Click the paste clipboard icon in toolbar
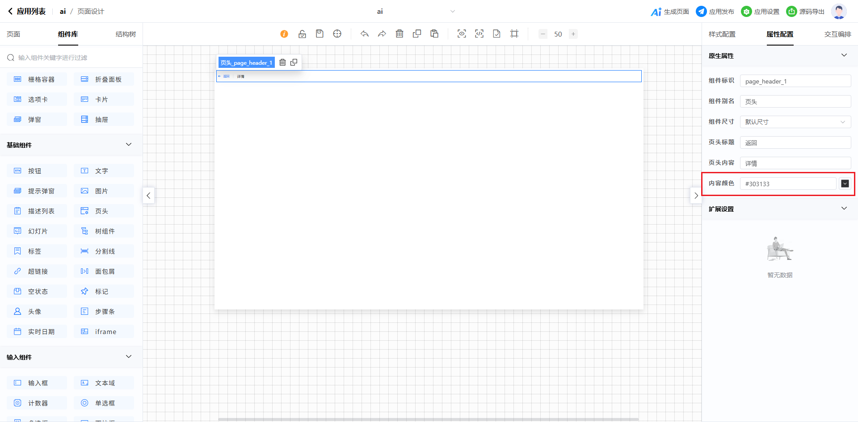This screenshot has width=858, height=422. (434, 34)
